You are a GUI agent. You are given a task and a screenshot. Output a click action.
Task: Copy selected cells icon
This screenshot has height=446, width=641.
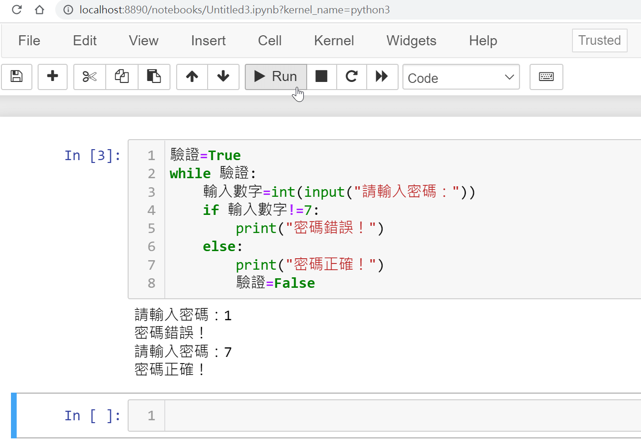tap(122, 77)
